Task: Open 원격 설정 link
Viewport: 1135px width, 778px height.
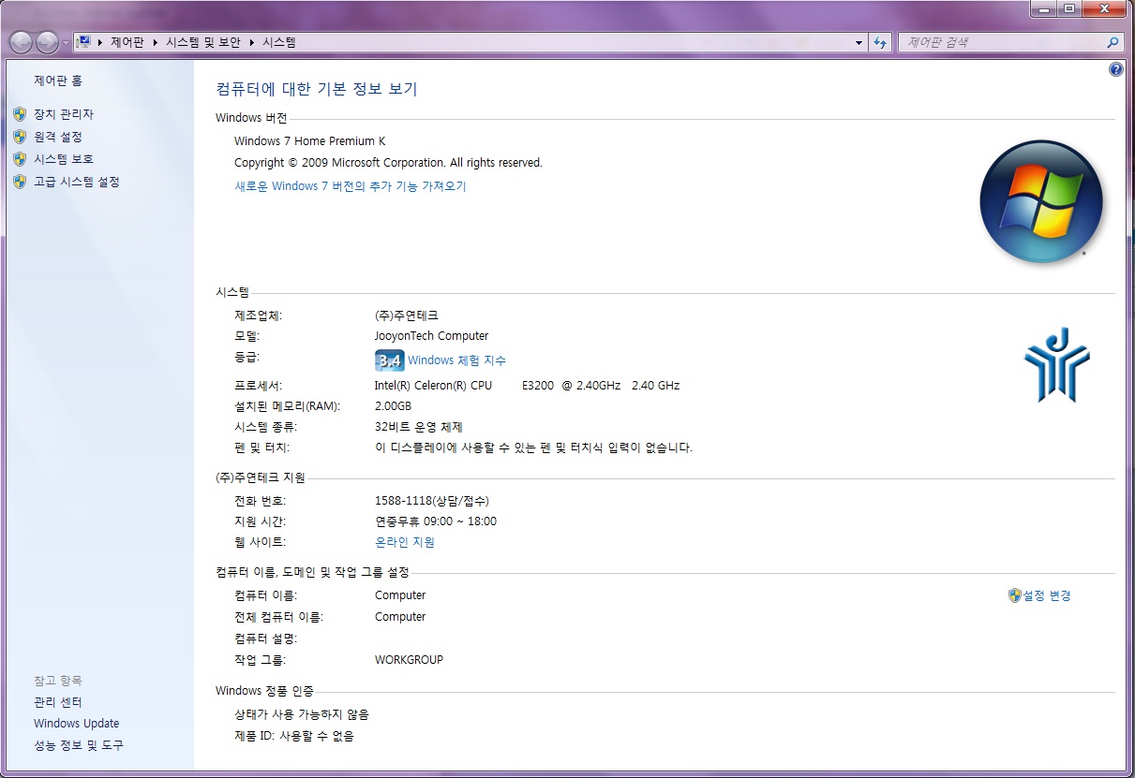Action: [58, 137]
